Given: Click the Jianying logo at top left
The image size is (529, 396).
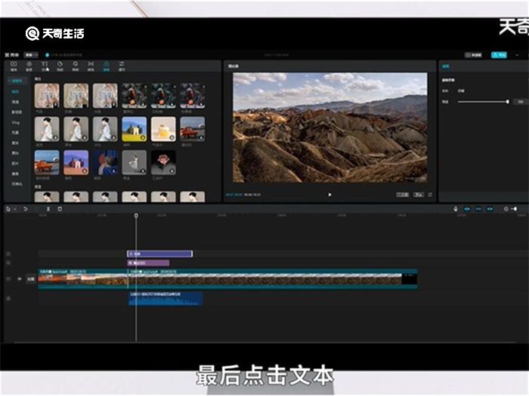Looking at the screenshot, I should 12,54.
